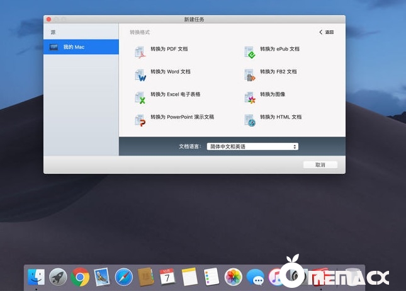The width and height of the screenshot is (406, 291).
Task: Click the ePub document conversion icon
Action: click(x=250, y=52)
